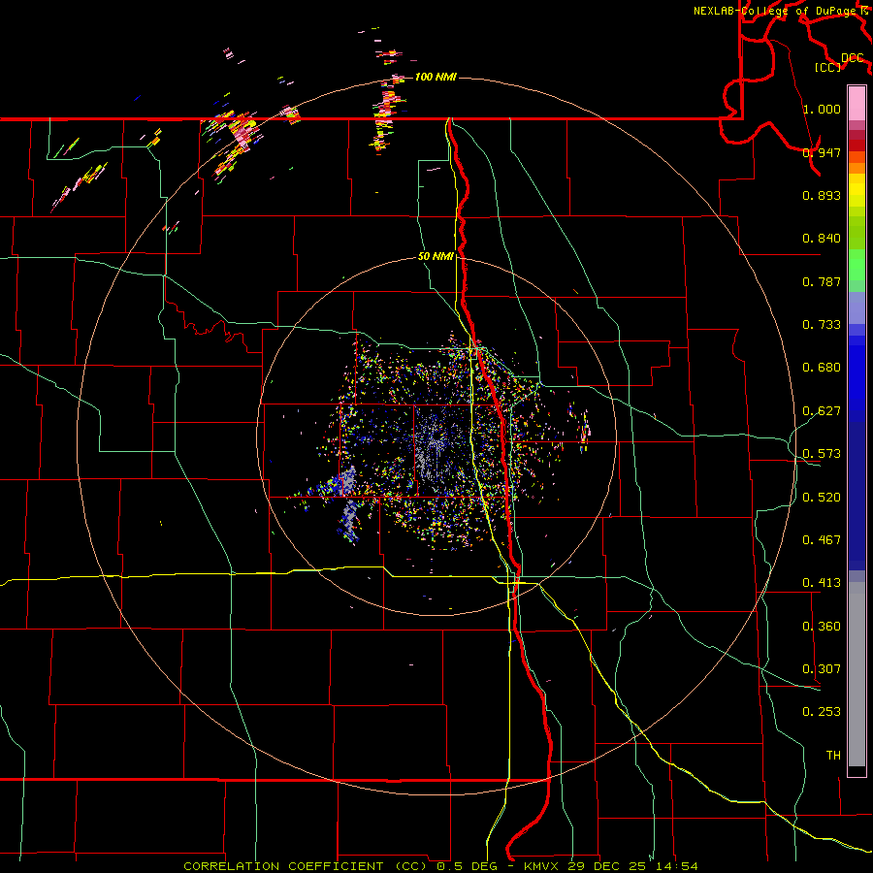Image resolution: width=873 pixels, height=873 pixels.
Task: Click the Correlation Coefficient caption at the bottom
Action: [x=440, y=866]
